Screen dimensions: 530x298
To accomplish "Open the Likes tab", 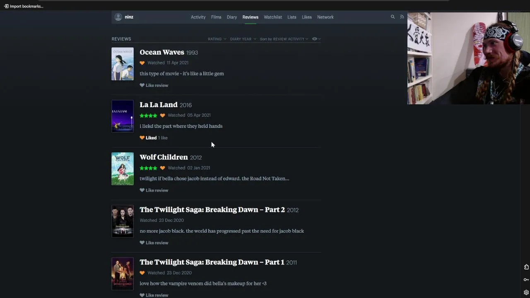I will [307, 17].
